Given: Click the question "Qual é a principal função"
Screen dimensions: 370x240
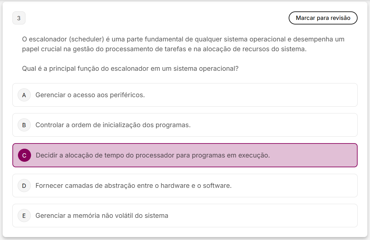Looking at the screenshot, I should 130,69.
